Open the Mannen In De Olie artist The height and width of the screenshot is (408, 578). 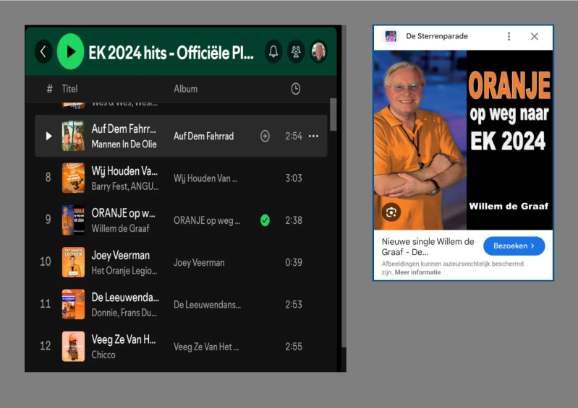(x=124, y=144)
